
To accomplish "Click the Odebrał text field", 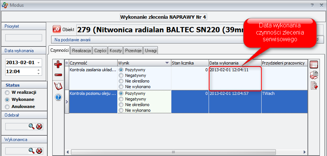I will click(x=17, y=126).
